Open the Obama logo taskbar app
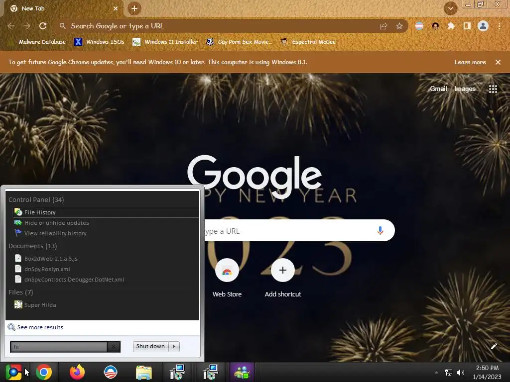Viewport: 510px width, 382px height. (x=111, y=372)
